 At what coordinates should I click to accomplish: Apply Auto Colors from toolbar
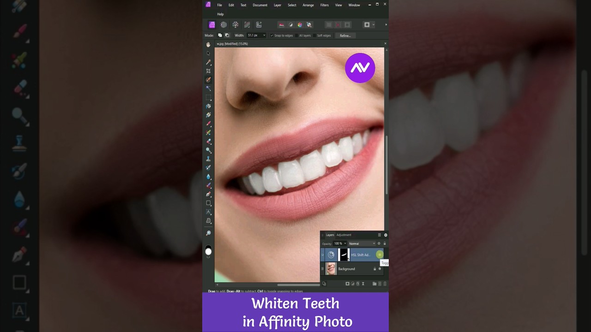(300, 25)
